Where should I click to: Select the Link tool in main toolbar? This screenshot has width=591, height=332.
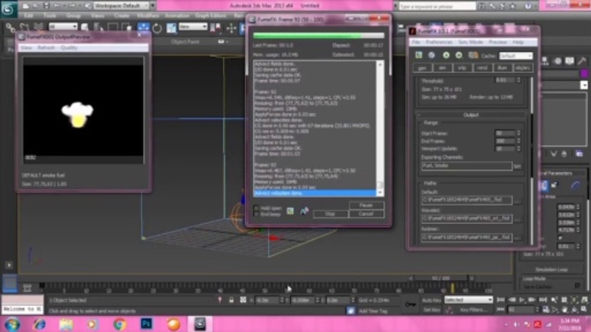(10, 28)
